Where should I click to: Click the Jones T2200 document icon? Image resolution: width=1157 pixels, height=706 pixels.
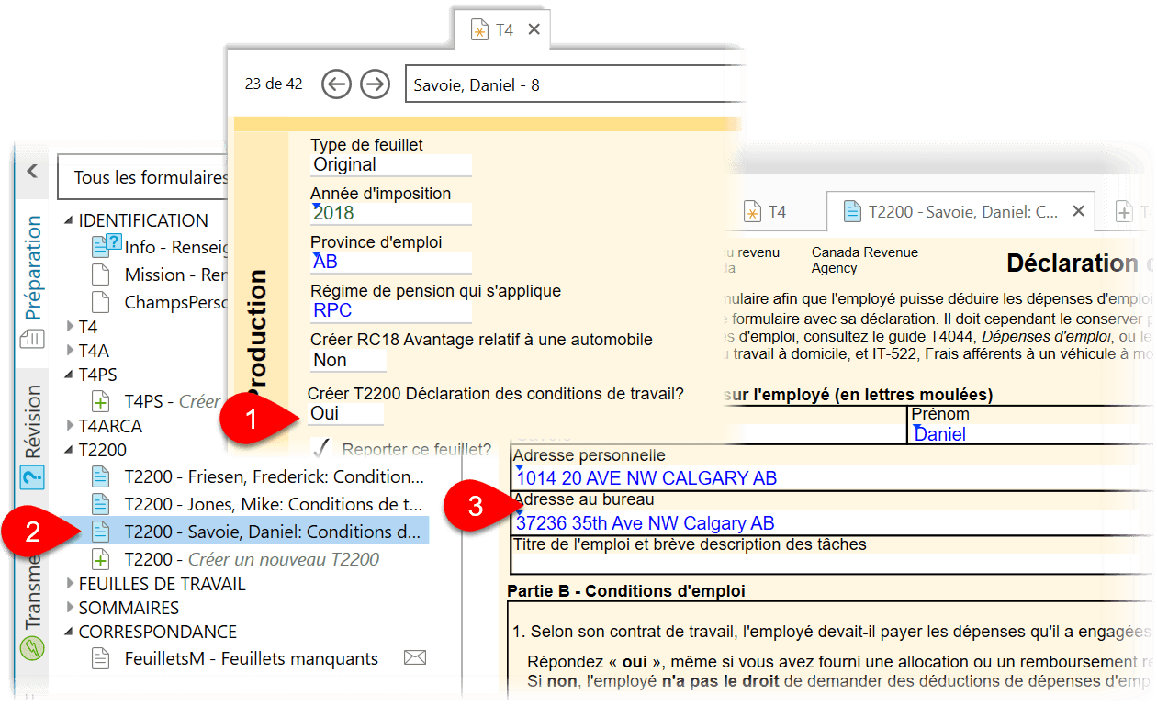tap(101, 504)
